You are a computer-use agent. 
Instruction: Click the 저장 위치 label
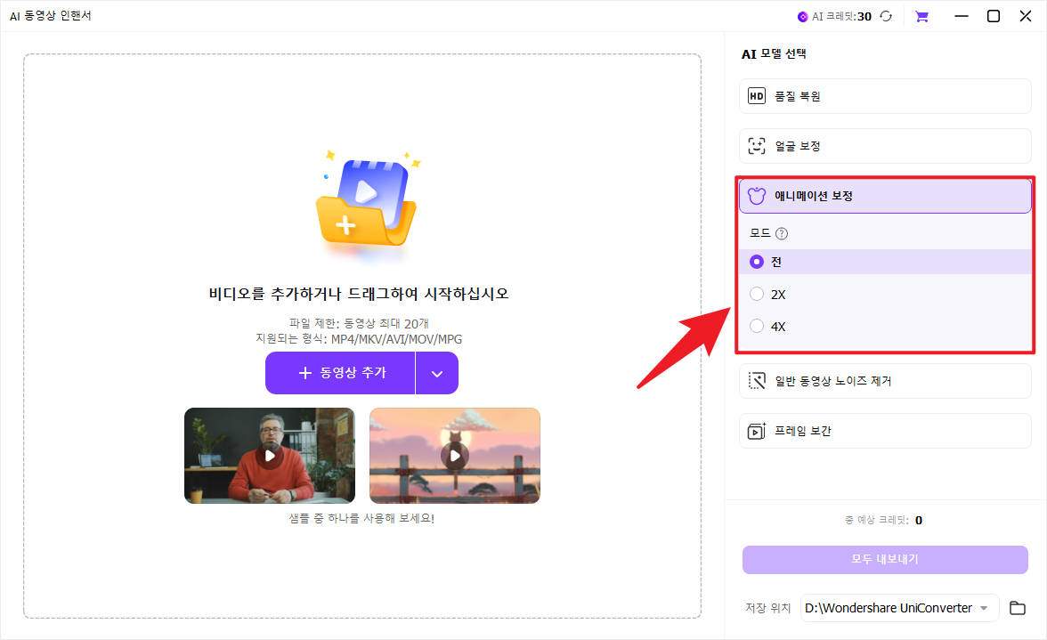pos(767,608)
